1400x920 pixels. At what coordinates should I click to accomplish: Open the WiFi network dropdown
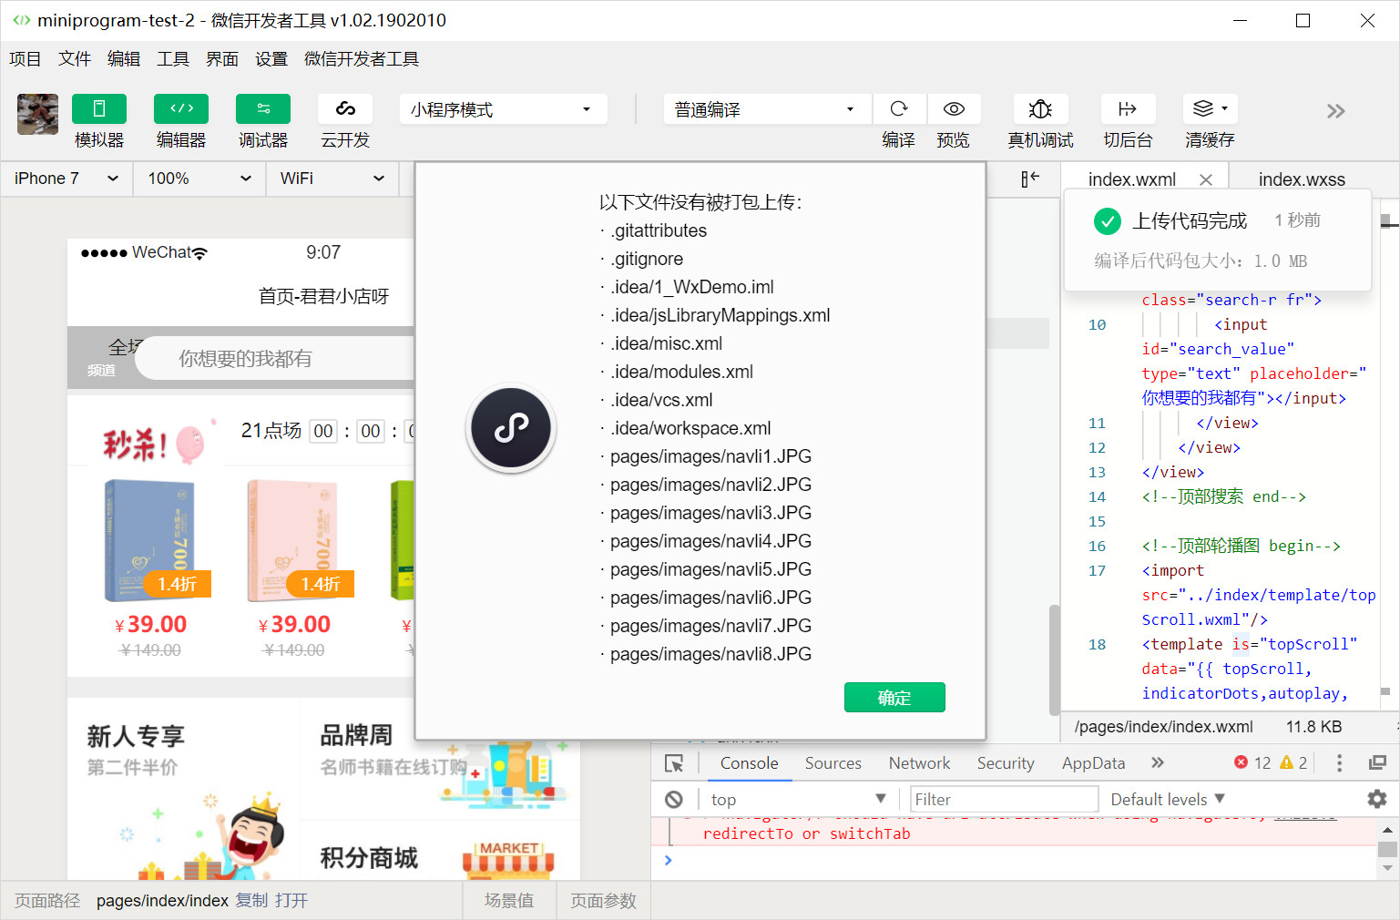click(x=332, y=179)
